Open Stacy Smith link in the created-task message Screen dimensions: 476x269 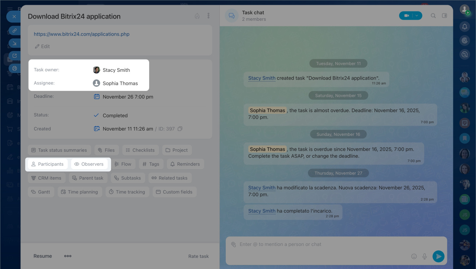[x=262, y=78]
